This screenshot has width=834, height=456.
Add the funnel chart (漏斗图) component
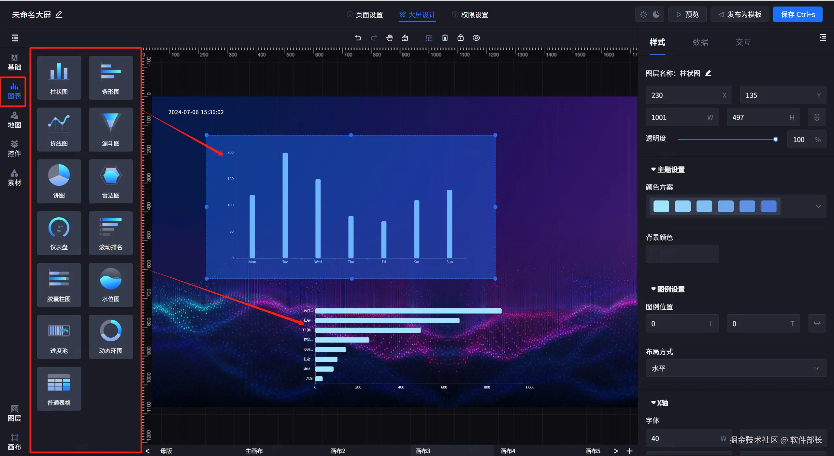(111, 129)
